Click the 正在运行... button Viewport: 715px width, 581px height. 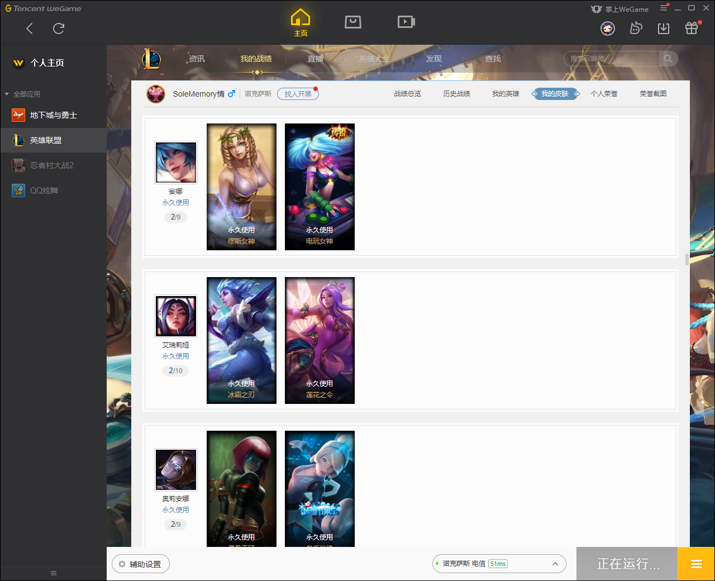[x=627, y=564]
